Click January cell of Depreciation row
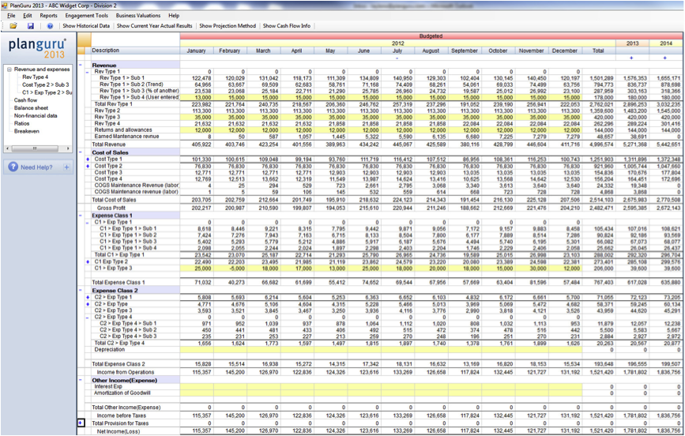The height and width of the screenshot is (436, 685). pyautogui.click(x=197, y=349)
